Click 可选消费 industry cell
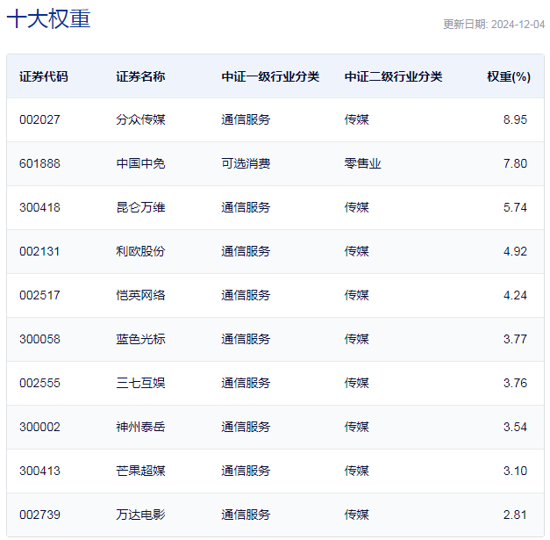 coord(246,163)
